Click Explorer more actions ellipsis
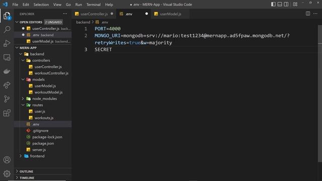Viewport: 322px width, 181px height. click(x=65, y=14)
